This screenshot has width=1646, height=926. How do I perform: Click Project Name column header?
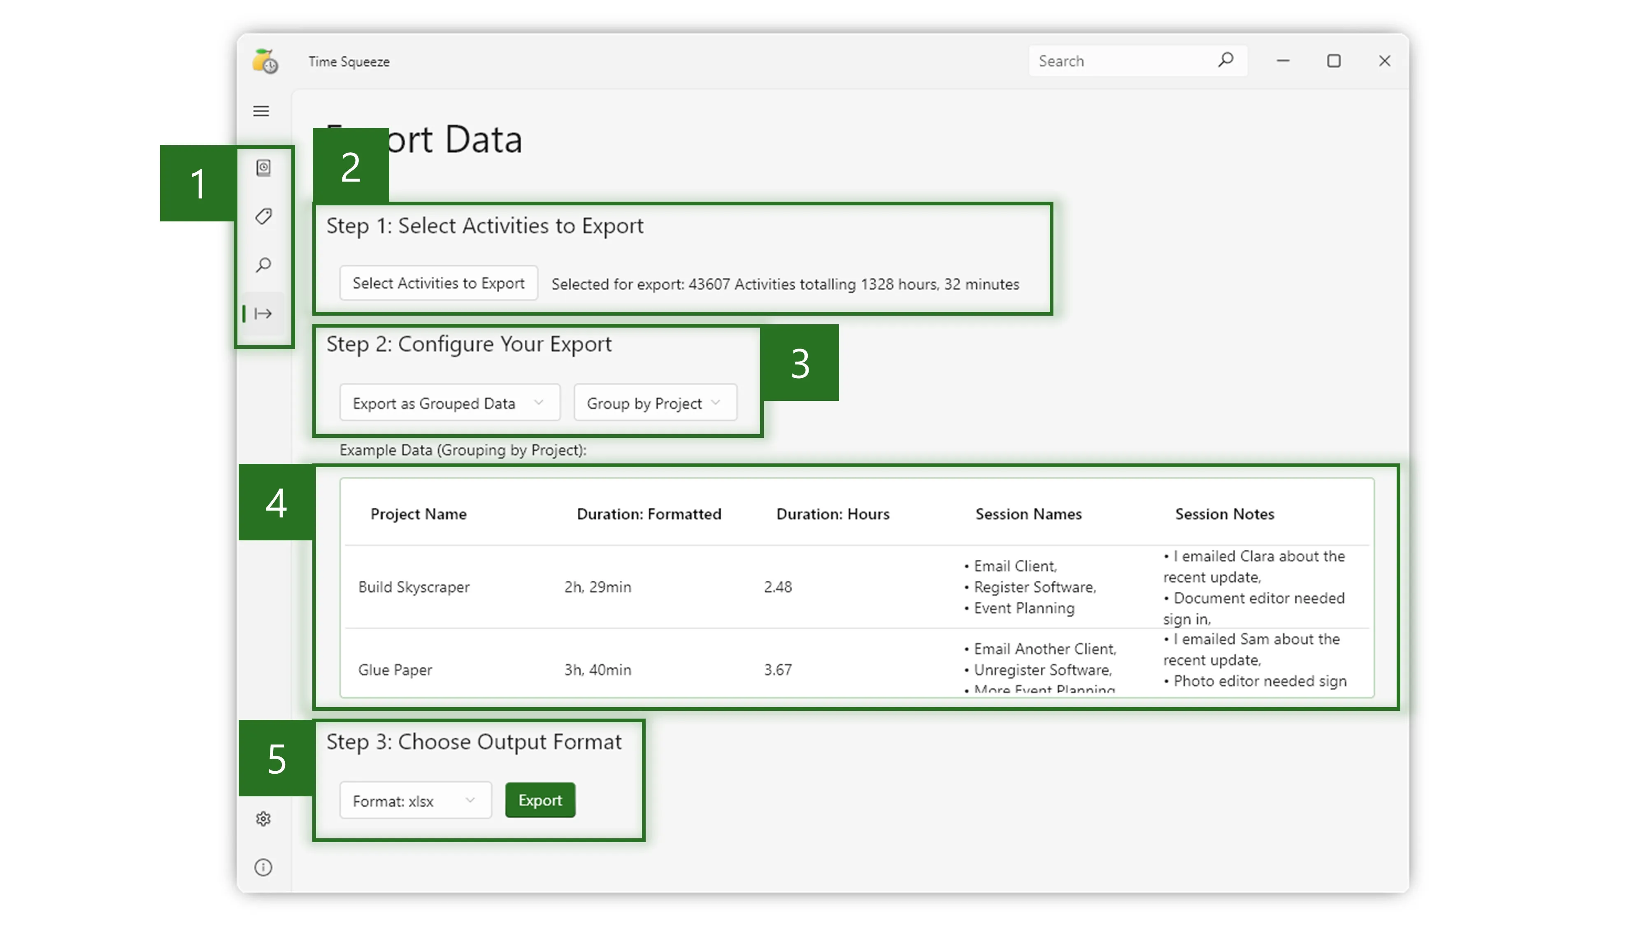coord(418,514)
